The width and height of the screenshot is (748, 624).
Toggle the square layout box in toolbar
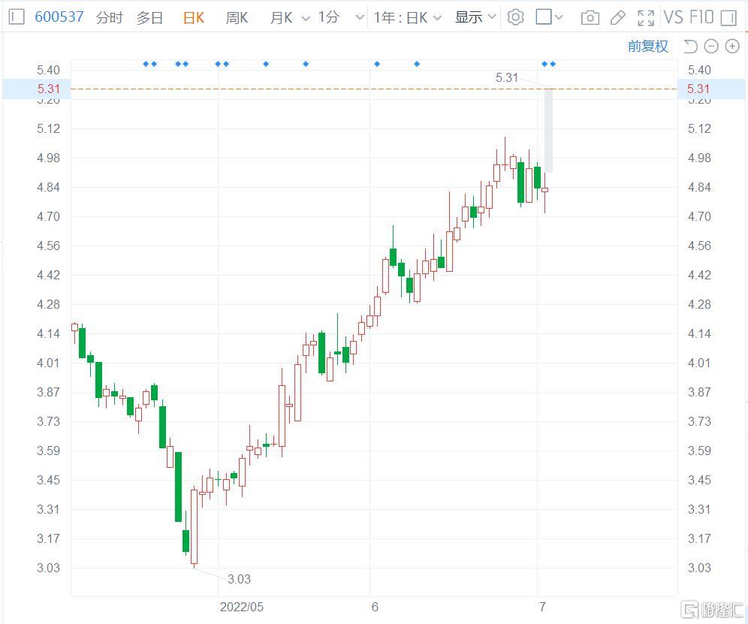[544, 17]
